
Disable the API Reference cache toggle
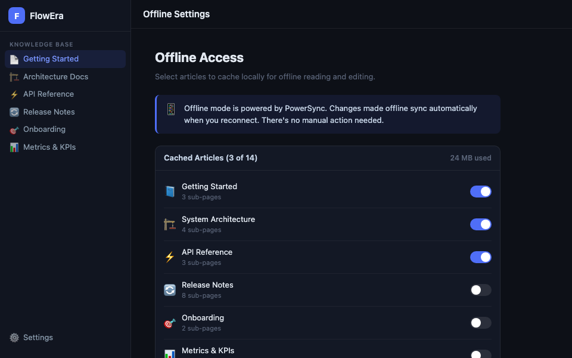tap(480, 257)
